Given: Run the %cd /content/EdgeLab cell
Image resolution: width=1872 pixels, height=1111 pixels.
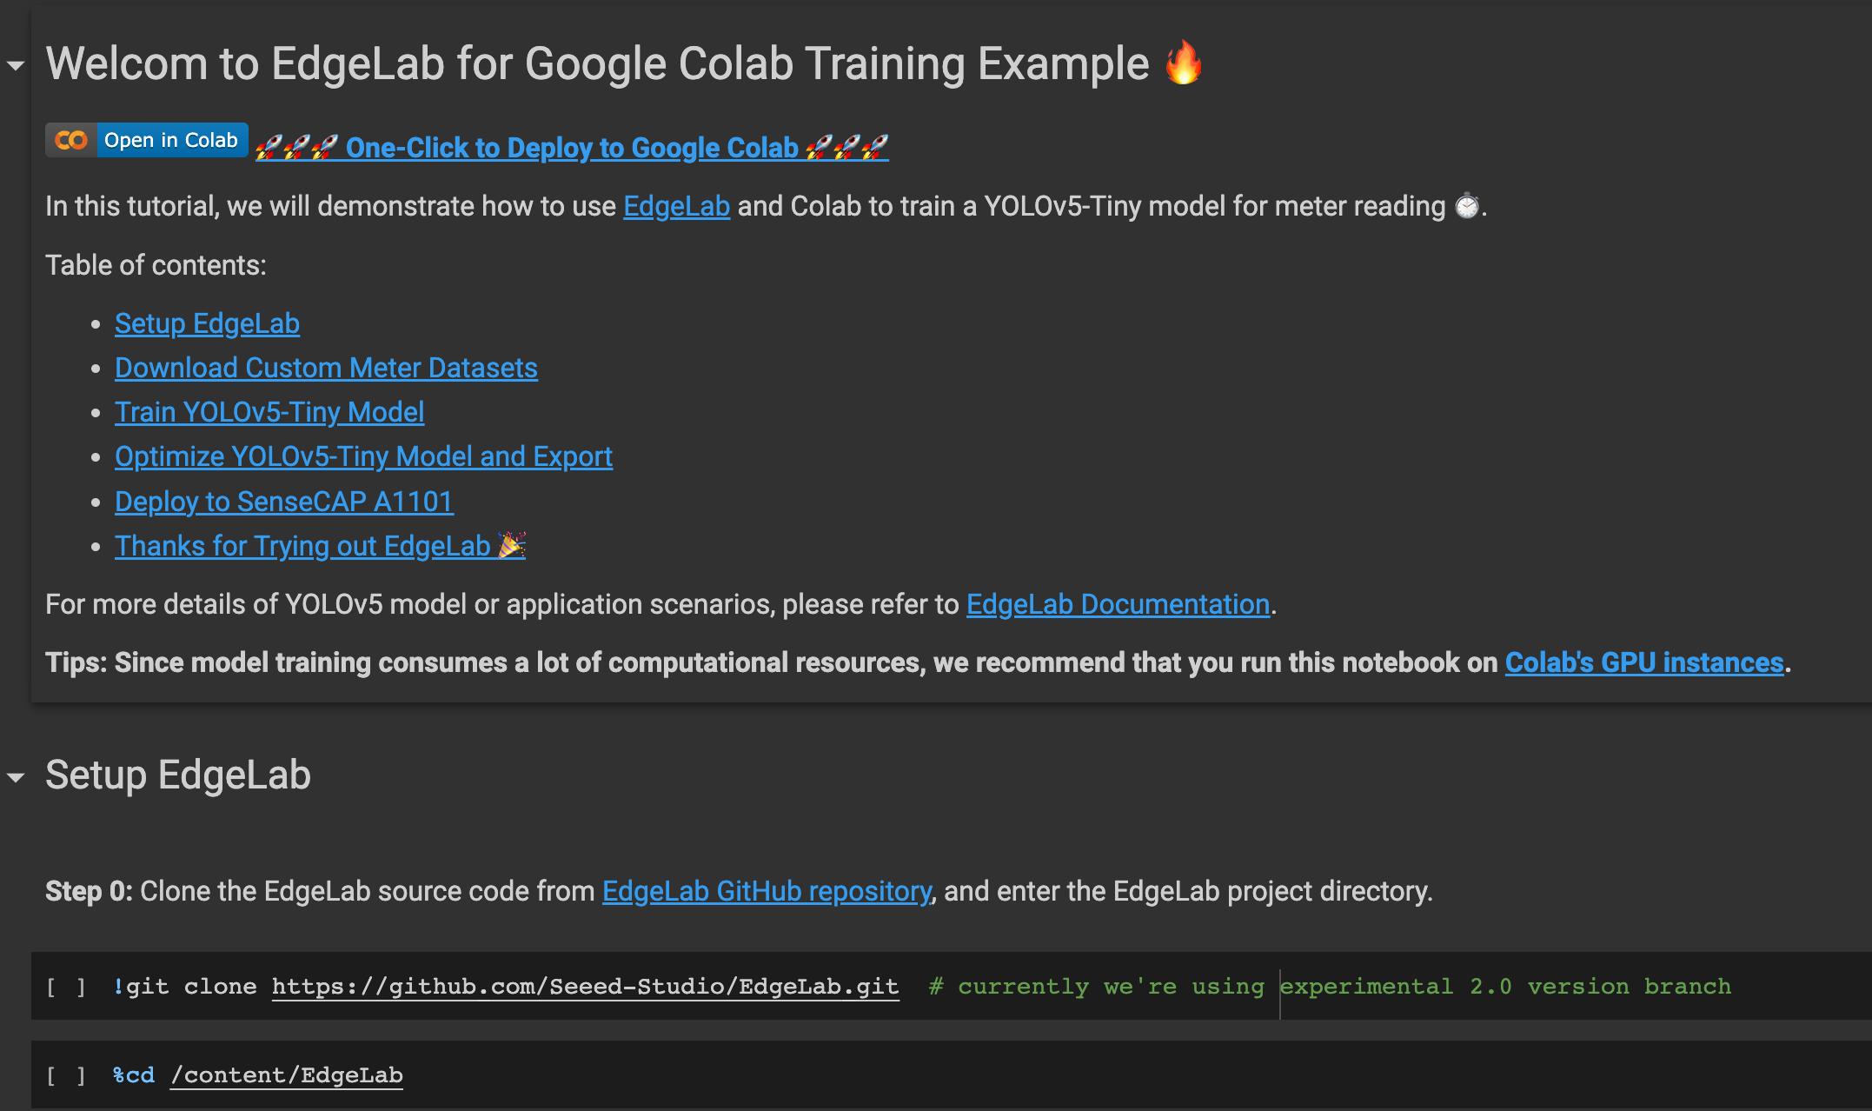Looking at the screenshot, I should 66,1075.
